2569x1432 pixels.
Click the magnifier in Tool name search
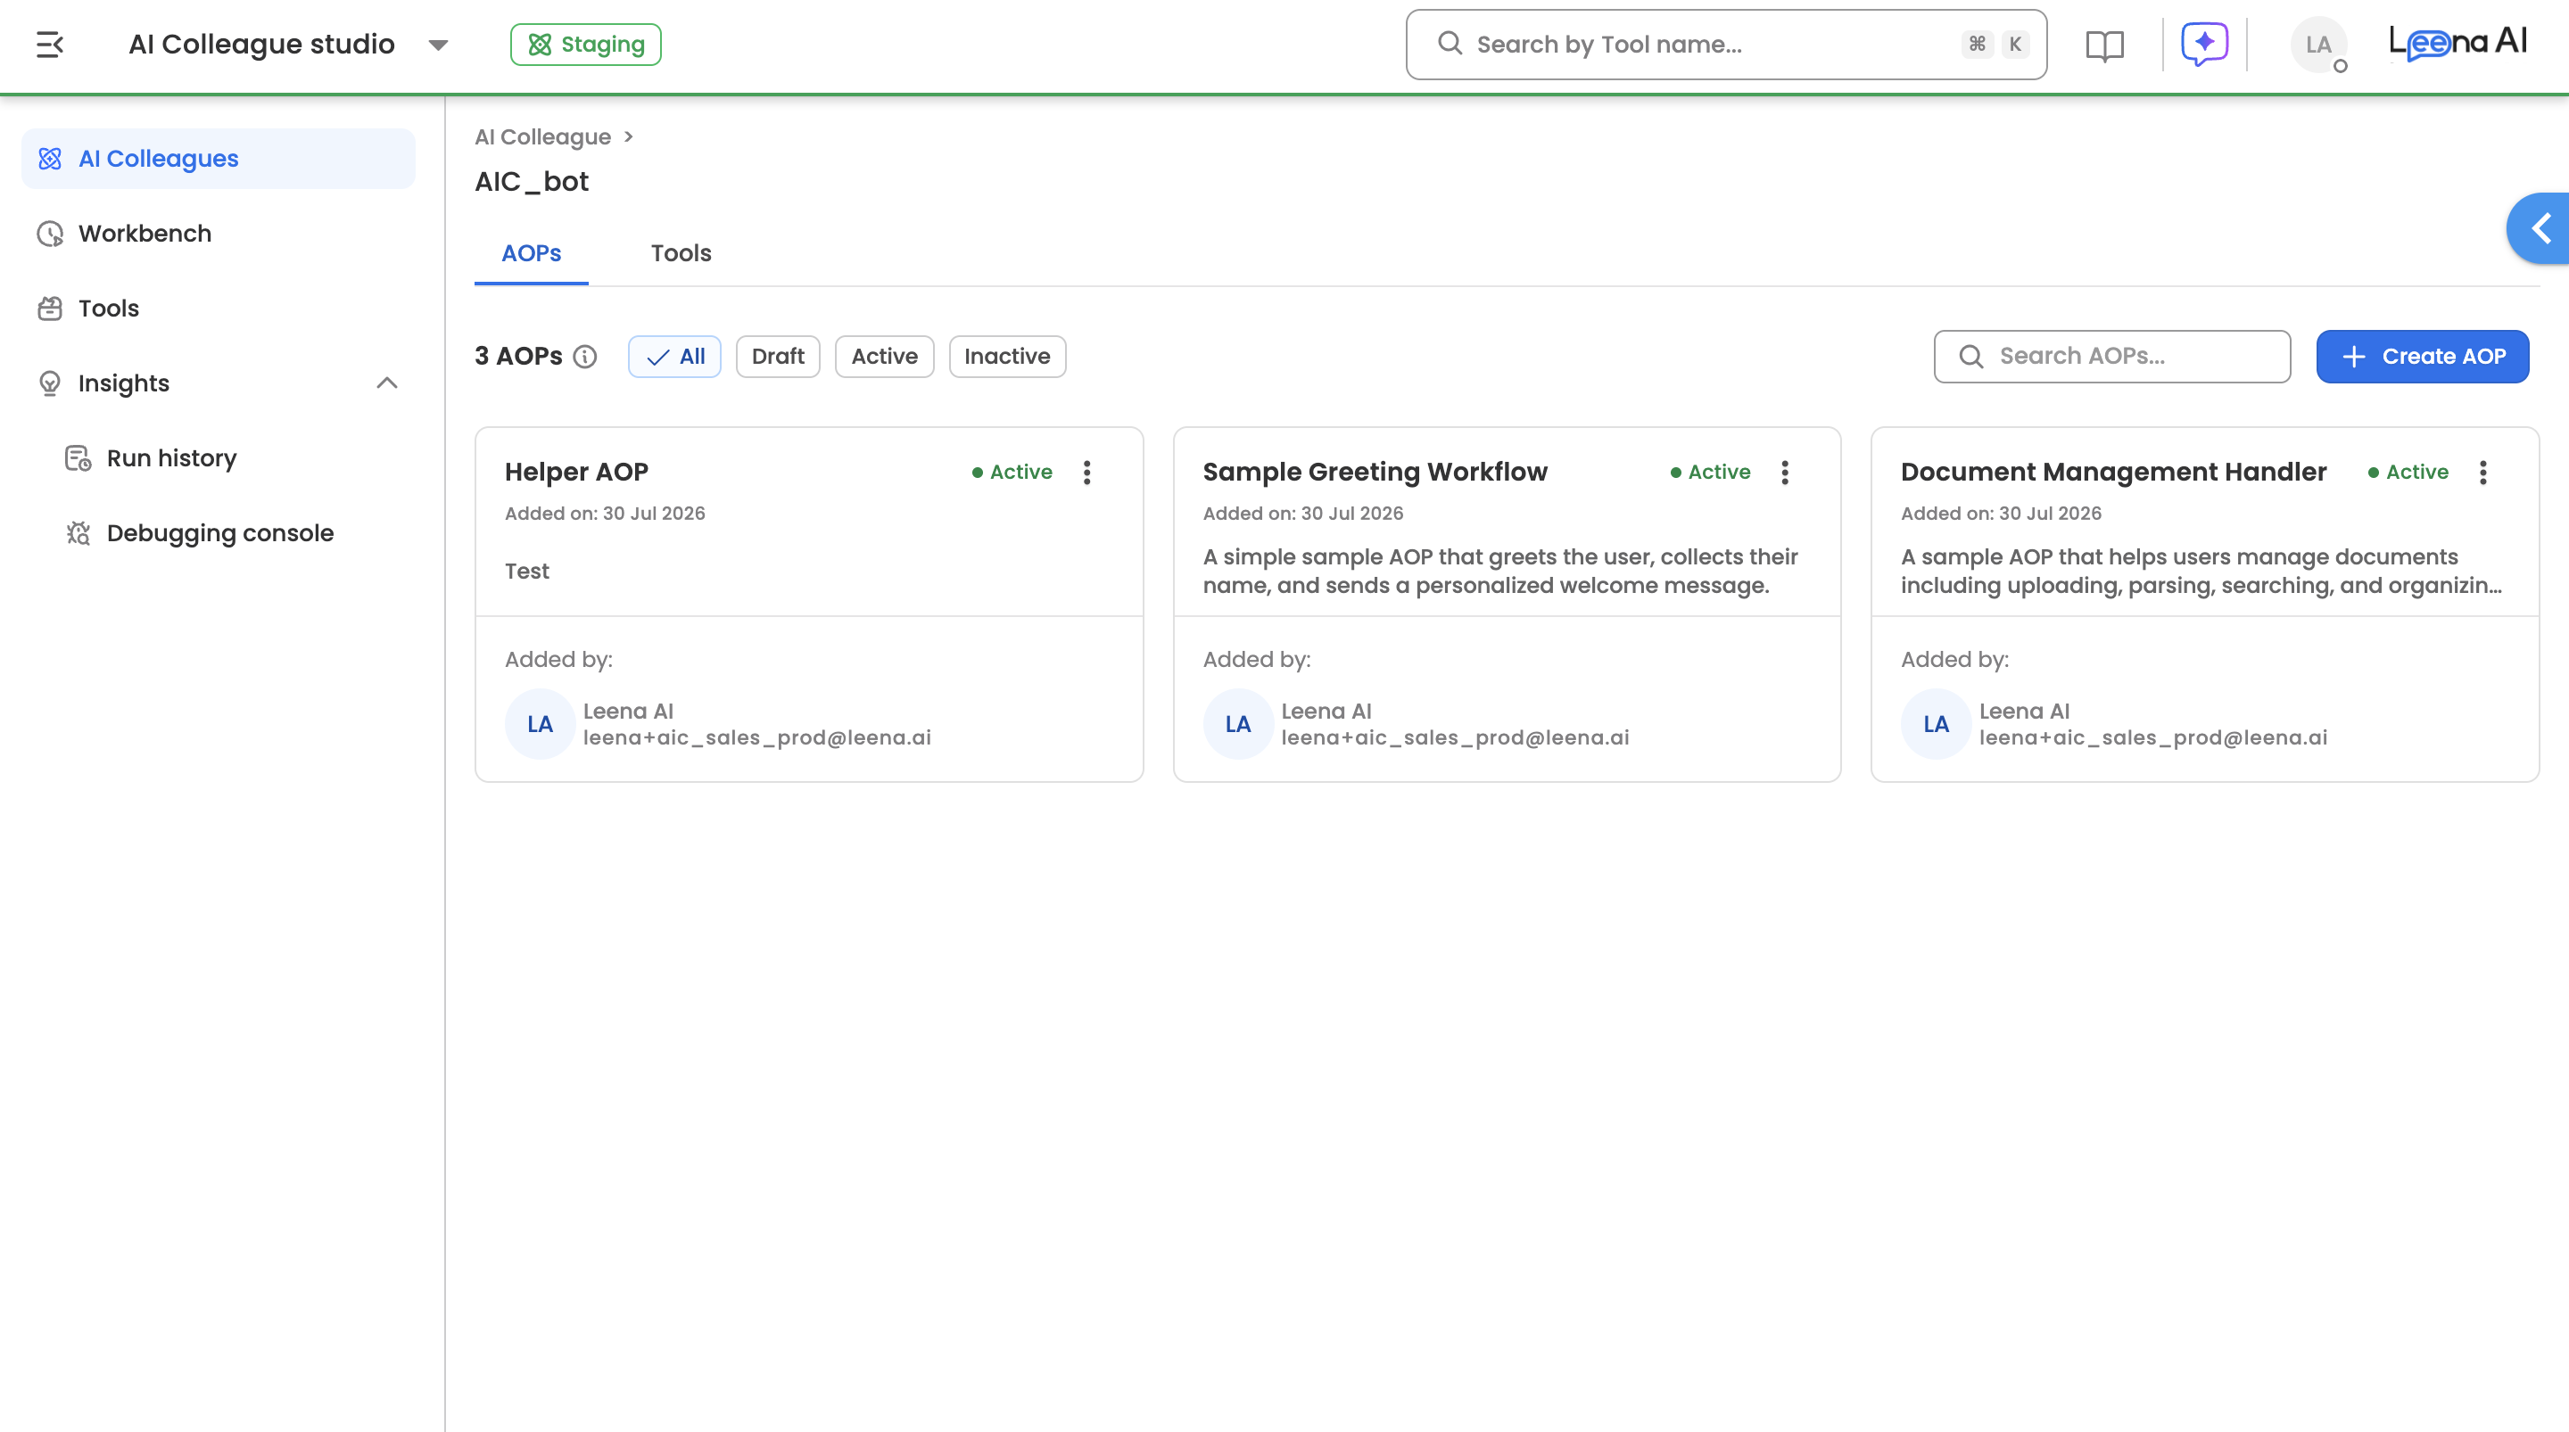coord(1450,44)
